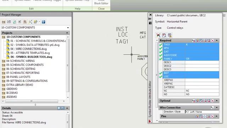Click the red X delete icon in Optional header
227x128 pixels.
[212, 101]
